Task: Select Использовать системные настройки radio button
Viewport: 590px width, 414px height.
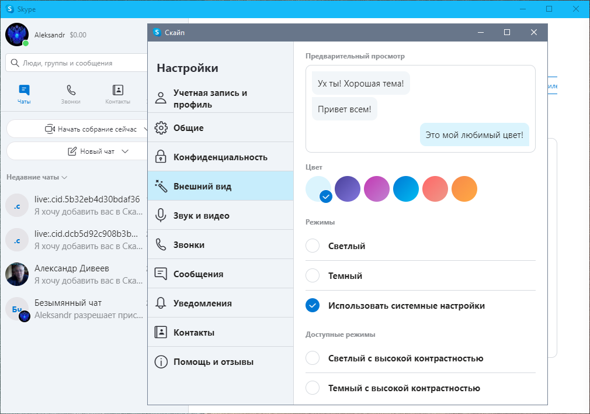Action: point(313,305)
